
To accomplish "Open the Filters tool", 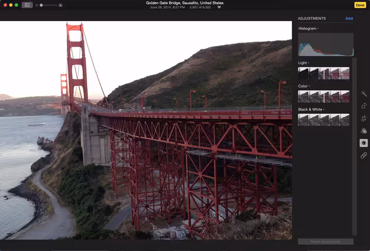I will [x=364, y=131].
